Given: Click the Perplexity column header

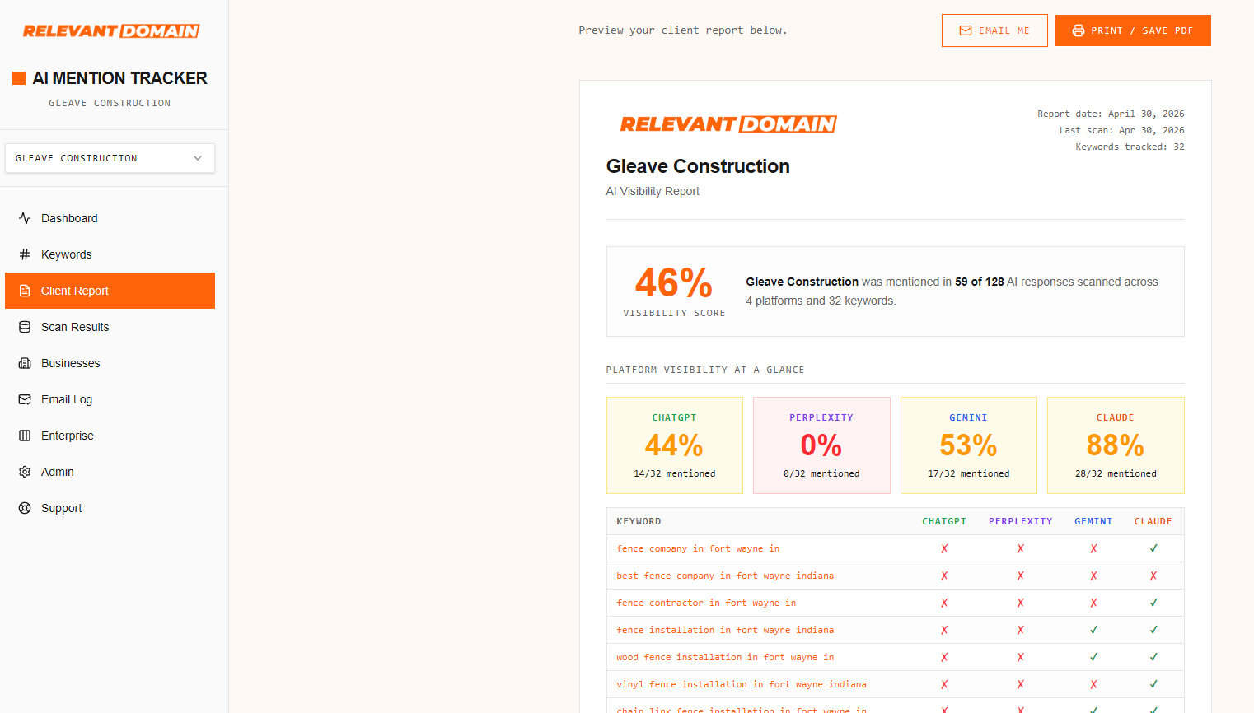Looking at the screenshot, I should click(x=1021, y=521).
